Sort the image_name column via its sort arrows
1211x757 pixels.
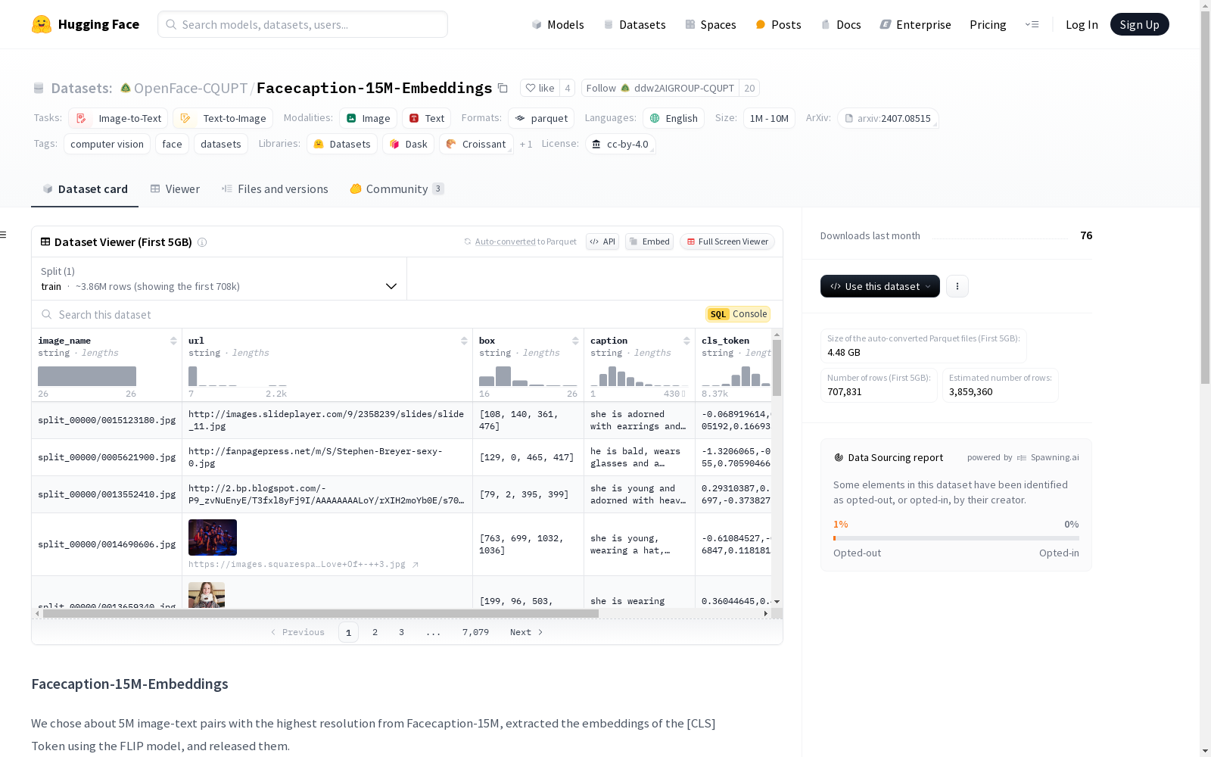[173, 341]
